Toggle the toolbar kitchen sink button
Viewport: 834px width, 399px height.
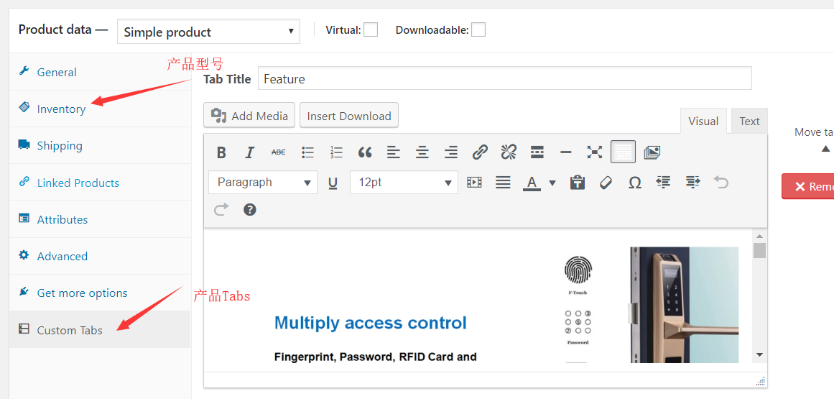623,152
